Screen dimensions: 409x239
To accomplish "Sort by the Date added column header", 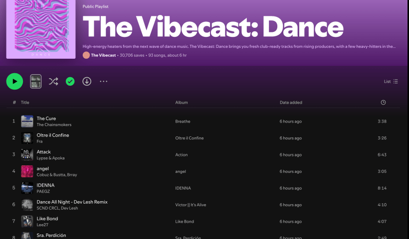I will 291,103.
